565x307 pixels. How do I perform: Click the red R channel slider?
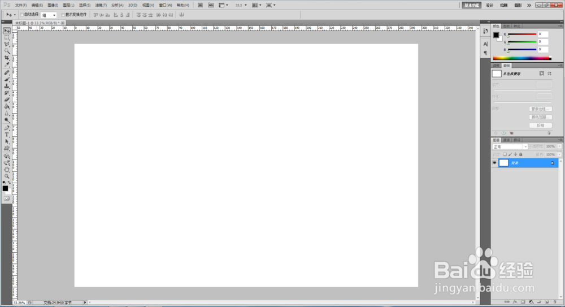(x=521, y=34)
